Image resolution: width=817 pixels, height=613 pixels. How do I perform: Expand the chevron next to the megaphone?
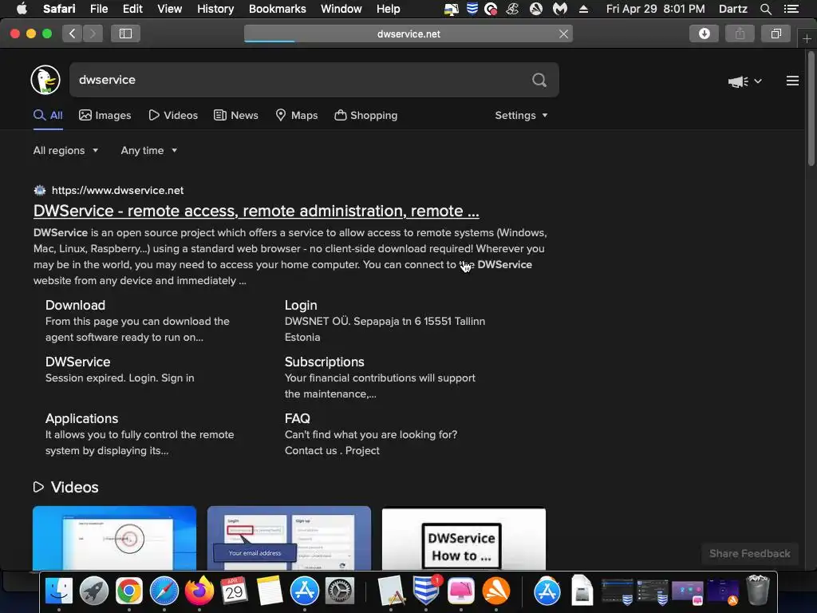tap(758, 81)
